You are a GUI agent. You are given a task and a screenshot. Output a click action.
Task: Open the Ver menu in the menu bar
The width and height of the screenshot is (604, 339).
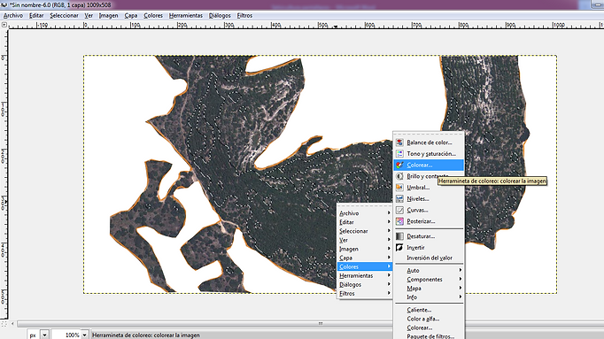coord(89,15)
